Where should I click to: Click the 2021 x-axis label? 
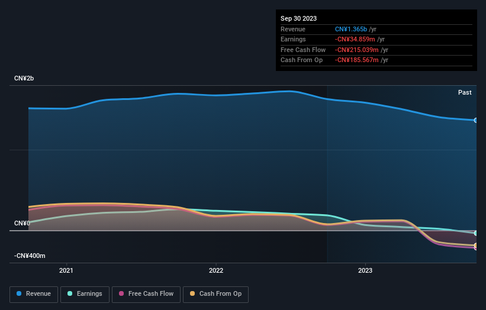click(66, 271)
